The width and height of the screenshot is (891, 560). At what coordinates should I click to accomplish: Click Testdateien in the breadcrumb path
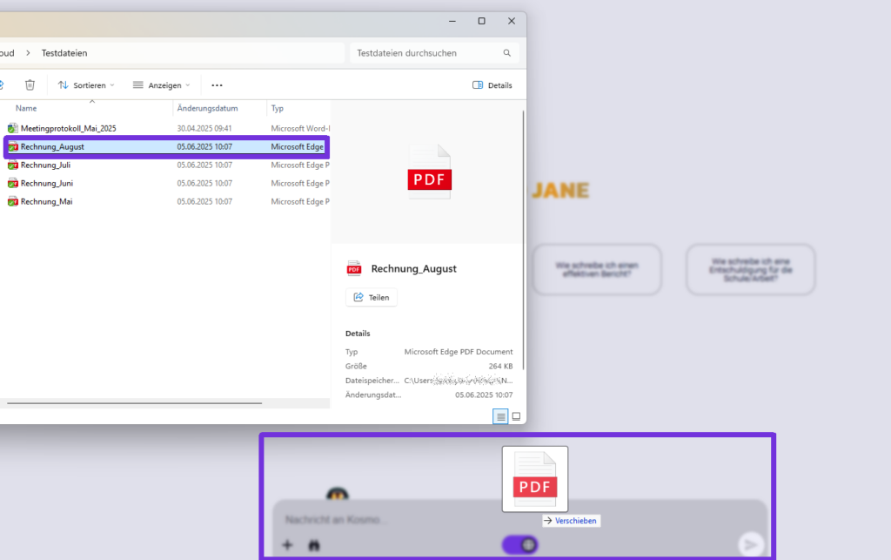pyautogui.click(x=64, y=53)
